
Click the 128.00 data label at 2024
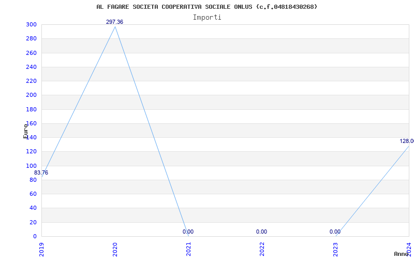tap(407, 141)
